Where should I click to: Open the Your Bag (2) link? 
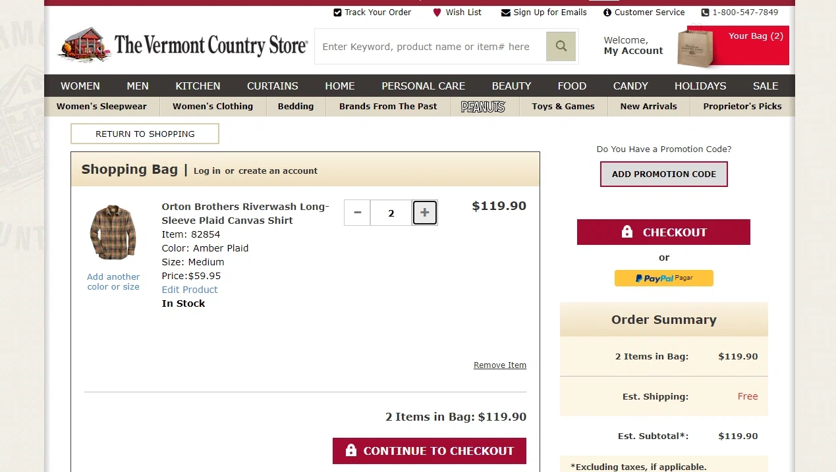point(756,36)
